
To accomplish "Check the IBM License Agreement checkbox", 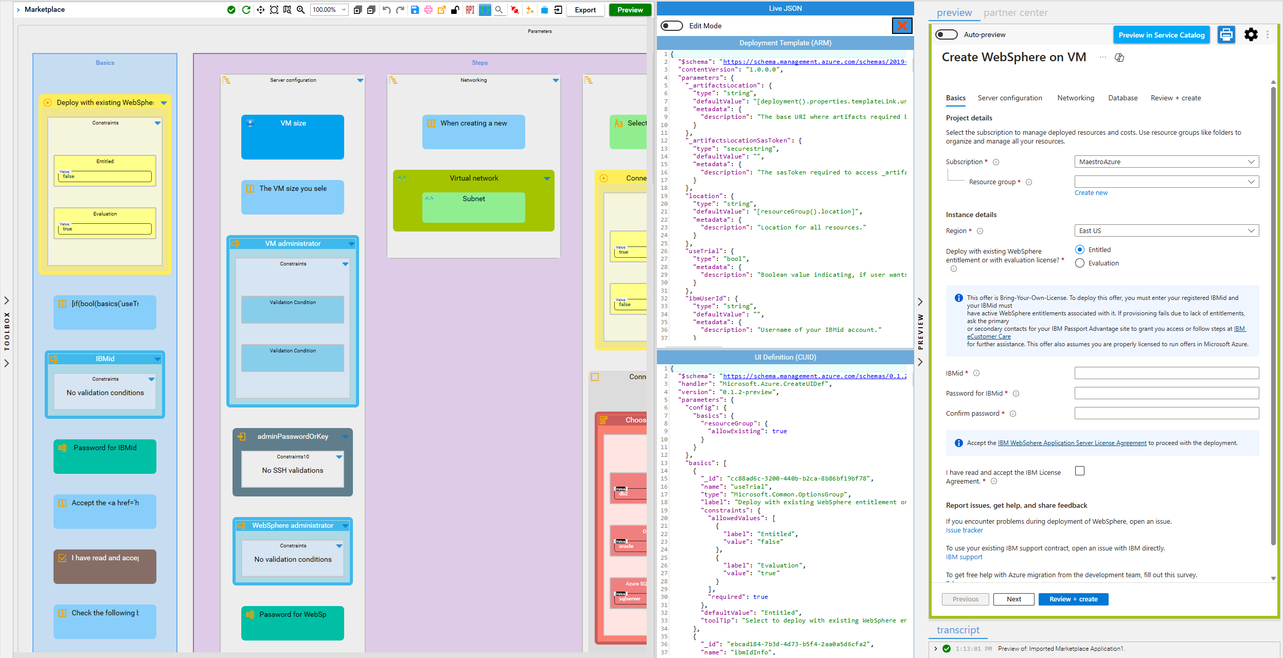I will (x=1080, y=471).
